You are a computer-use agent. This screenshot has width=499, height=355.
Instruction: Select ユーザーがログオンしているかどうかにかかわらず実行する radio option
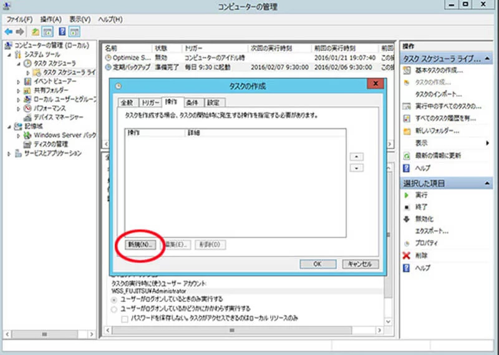[114, 308]
